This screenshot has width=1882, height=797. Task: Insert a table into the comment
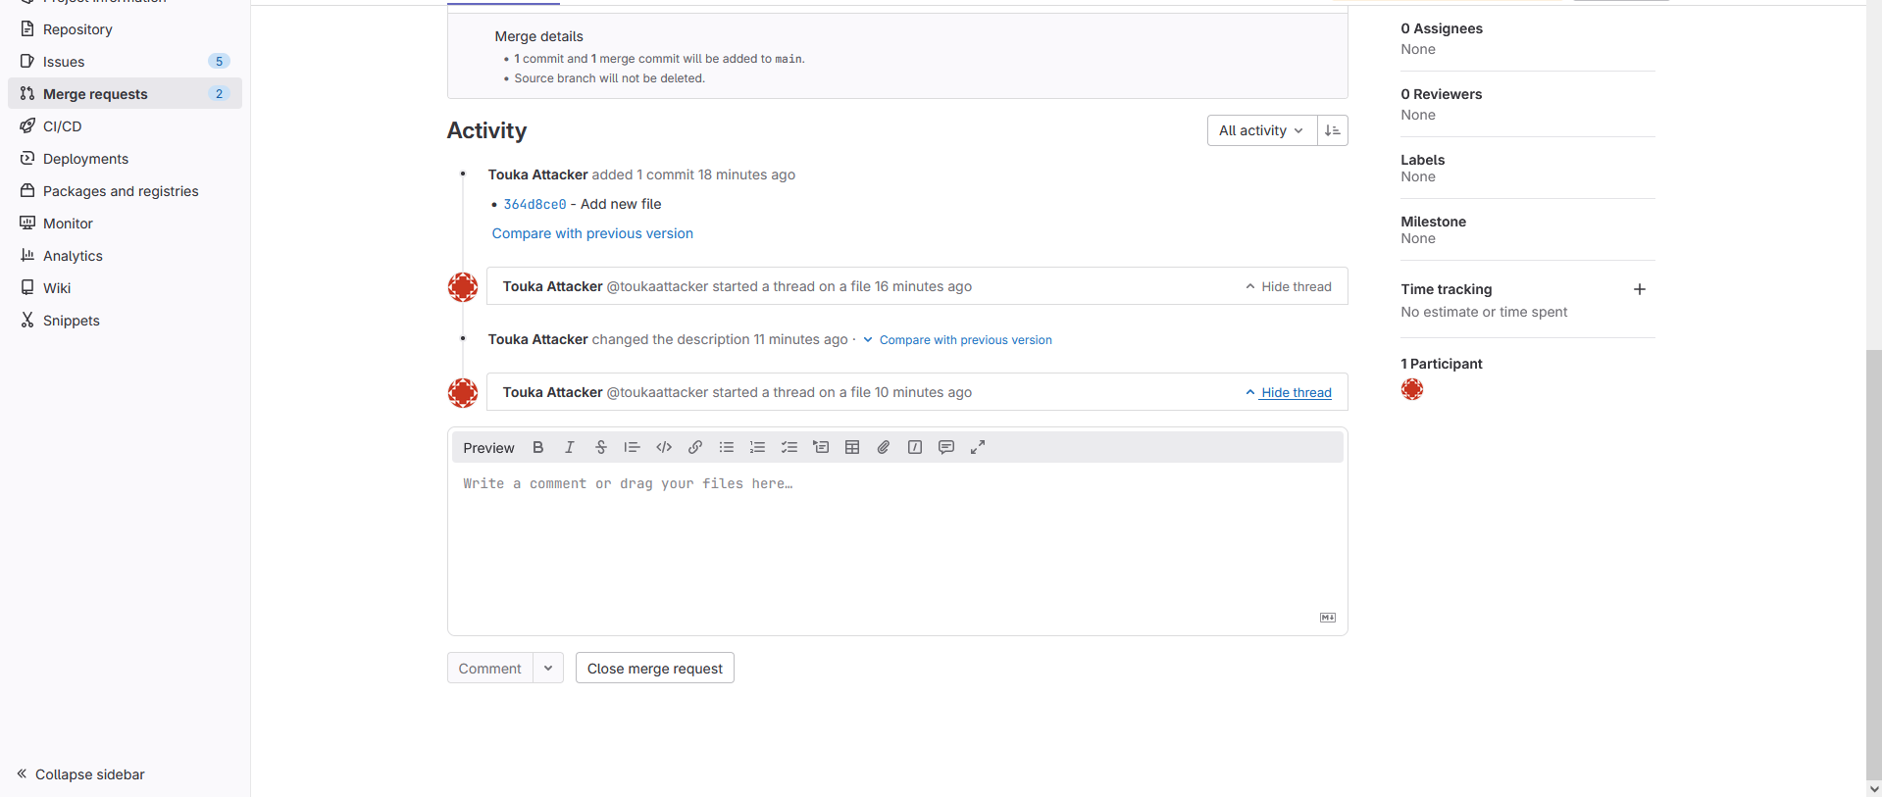[852, 447]
